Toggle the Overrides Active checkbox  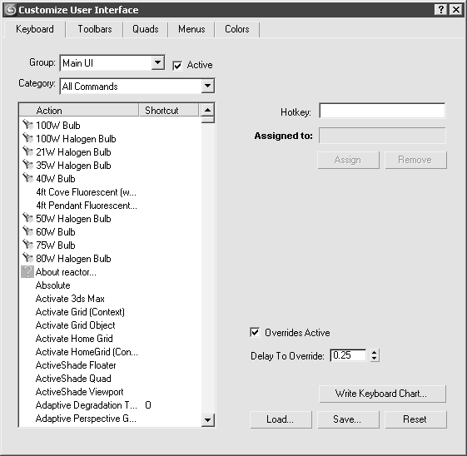pos(255,332)
